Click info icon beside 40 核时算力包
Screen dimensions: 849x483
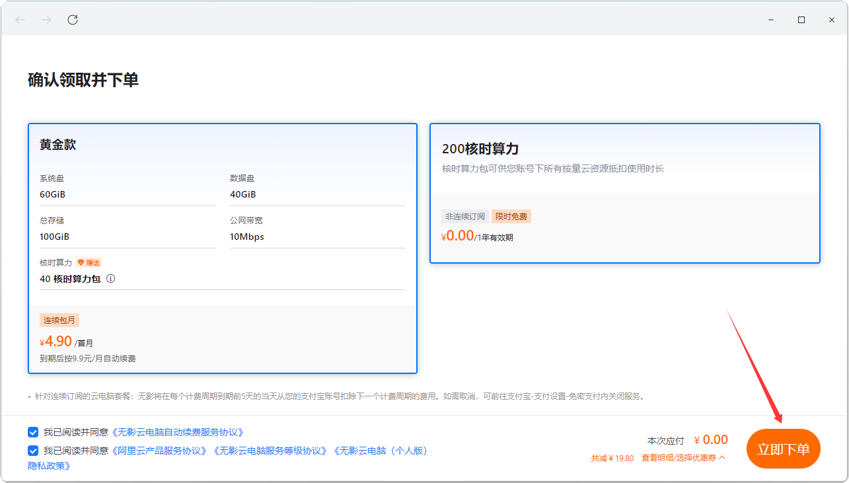point(111,279)
